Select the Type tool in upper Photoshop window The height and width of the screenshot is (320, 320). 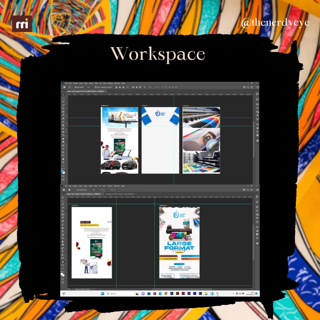click(x=63, y=149)
